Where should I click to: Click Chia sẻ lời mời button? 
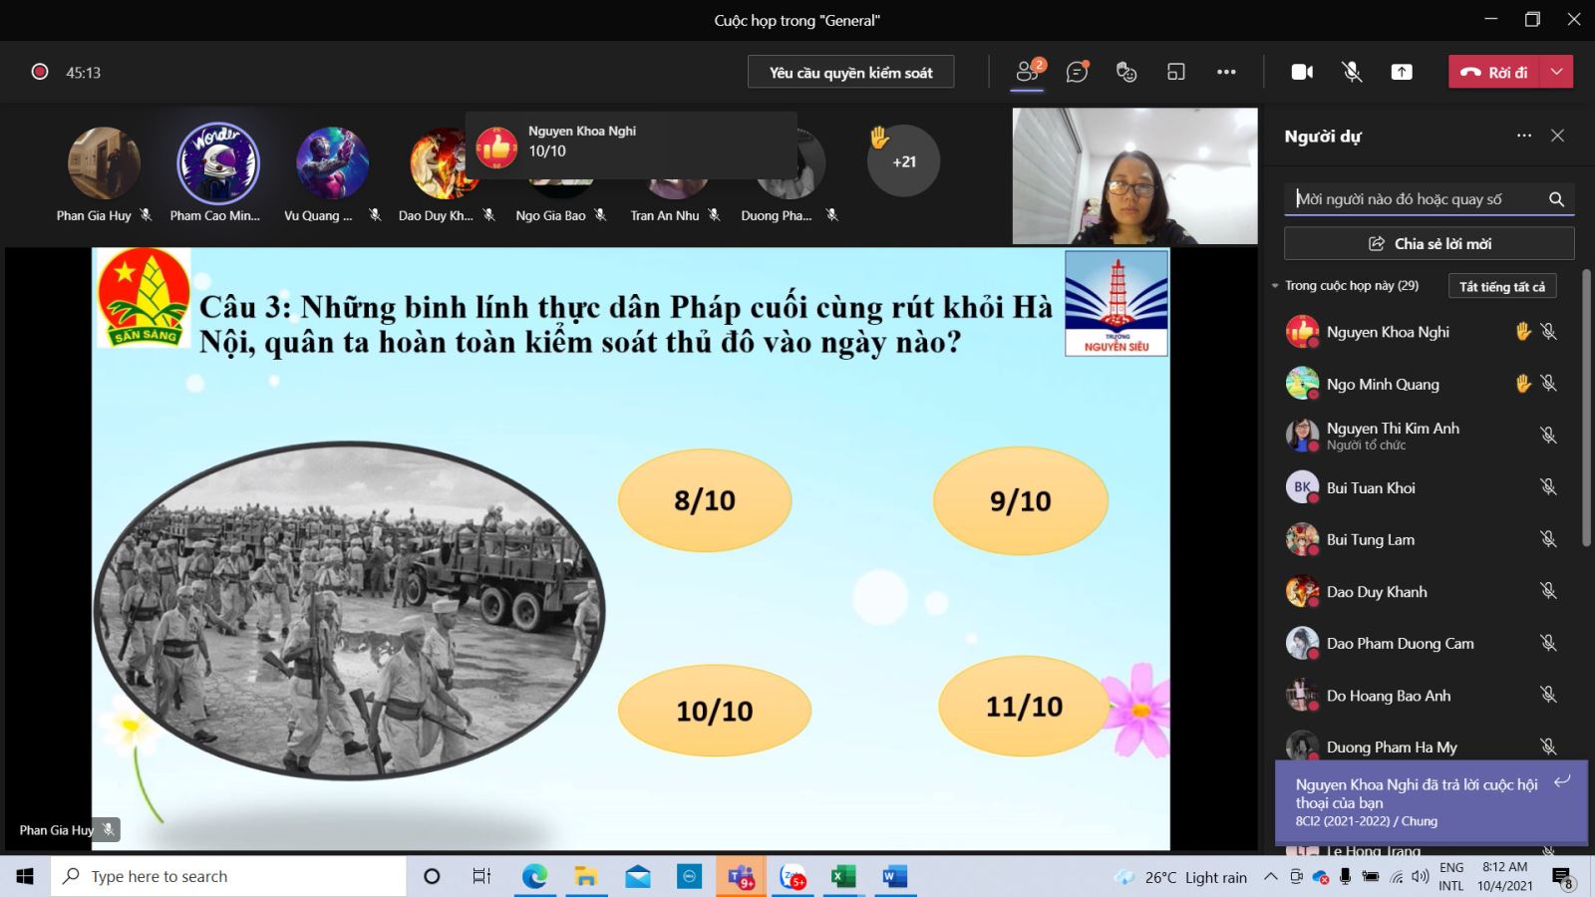1430,243
